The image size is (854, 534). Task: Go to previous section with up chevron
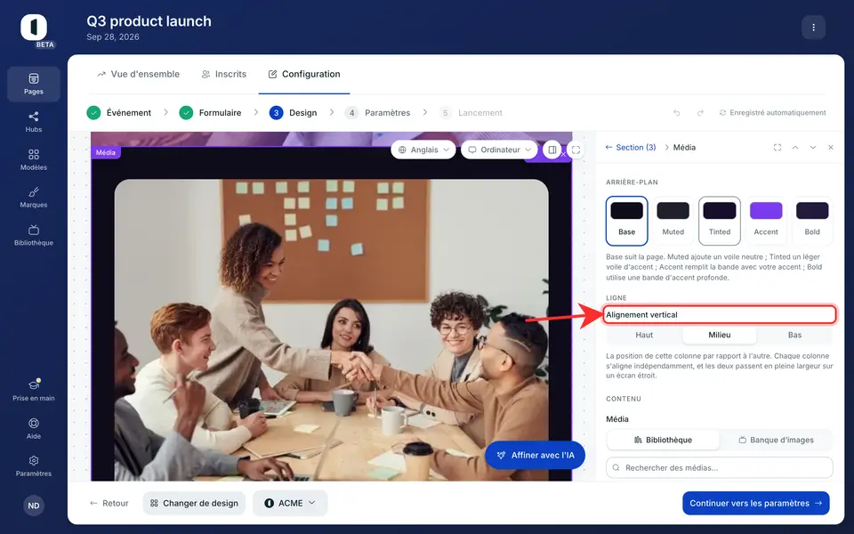795,148
